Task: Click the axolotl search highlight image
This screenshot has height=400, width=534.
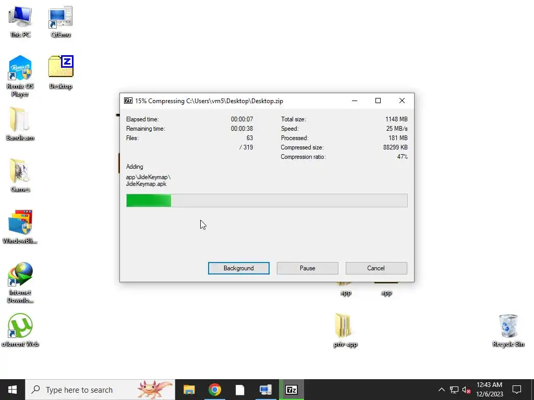Action: coord(154,390)
